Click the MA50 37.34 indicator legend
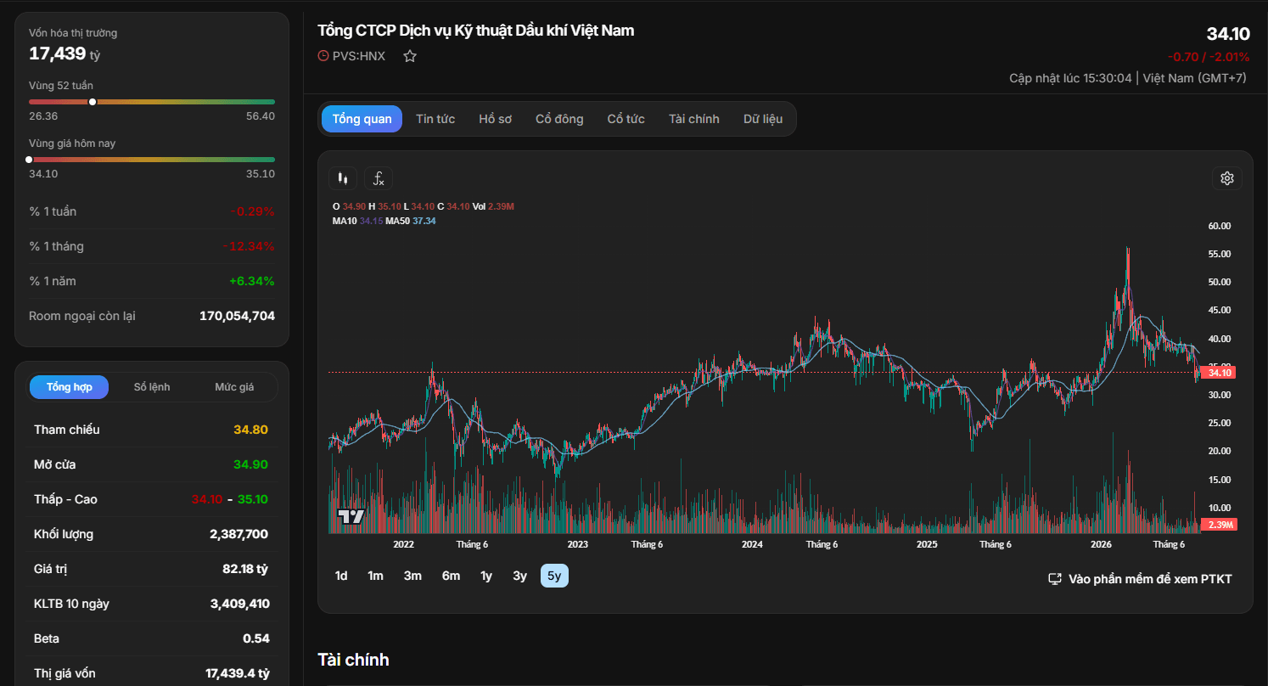Viewport: 1268px width, 686px height. (411, 221)
